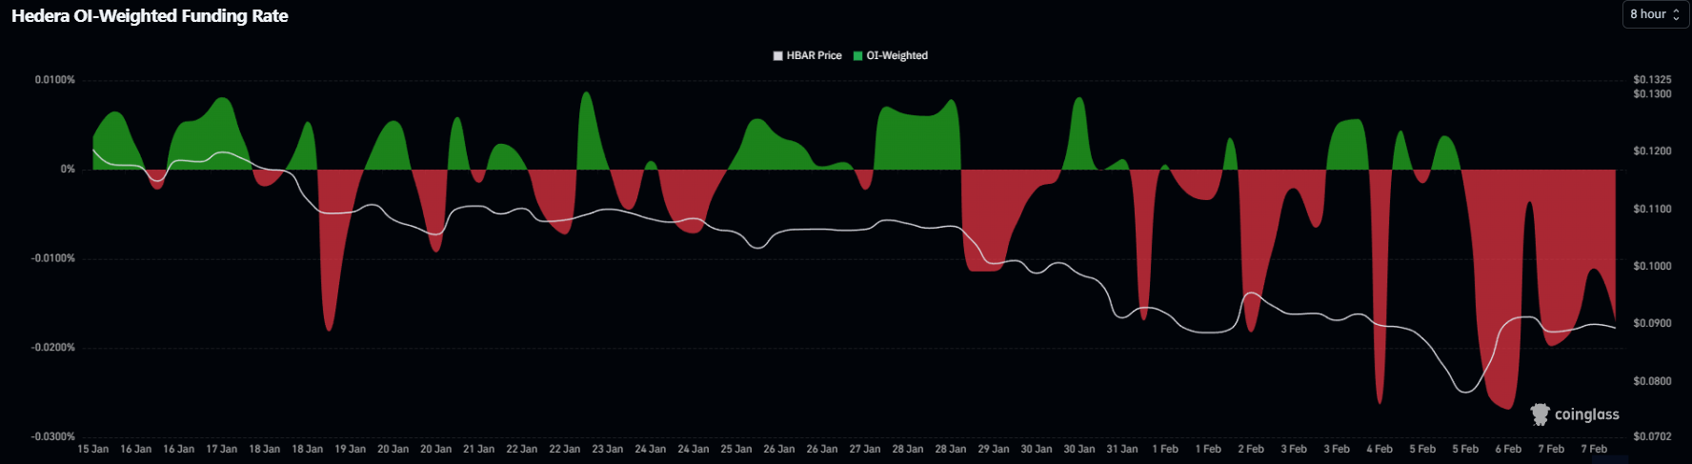1692x464 pixels.
Task: Select the 23 Jan x-axis label
Action: 607,449
